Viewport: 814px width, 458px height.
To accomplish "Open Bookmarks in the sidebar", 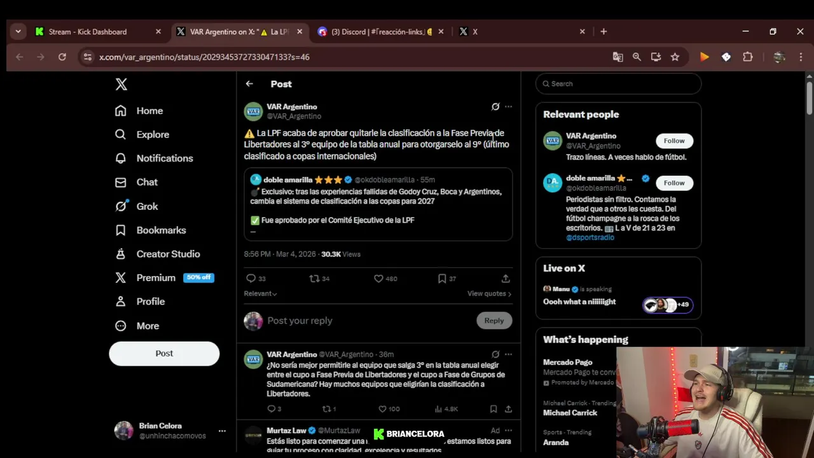I will tap(150, 230).
